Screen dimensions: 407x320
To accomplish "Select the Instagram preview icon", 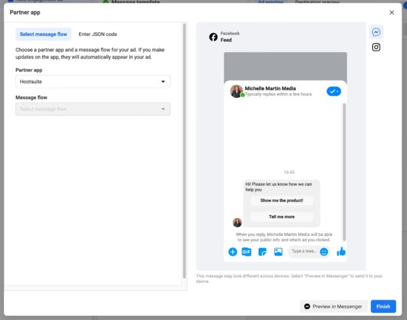I will pos(376,47).
